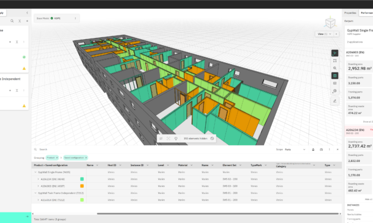Open search in the left sidebar toolbar

point(12,21)
